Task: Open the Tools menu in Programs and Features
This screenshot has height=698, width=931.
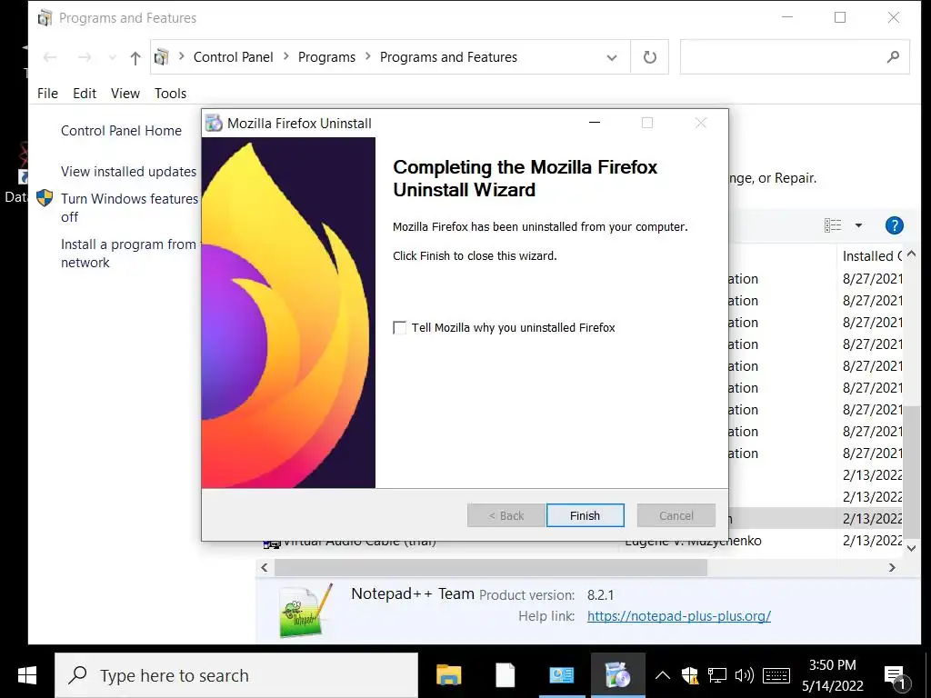Action: [170, 94]
